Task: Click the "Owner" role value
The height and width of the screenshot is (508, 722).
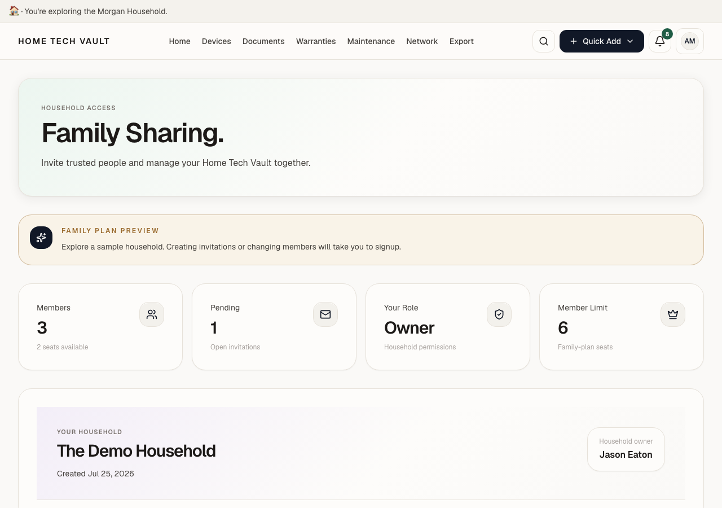Action: 410,328
